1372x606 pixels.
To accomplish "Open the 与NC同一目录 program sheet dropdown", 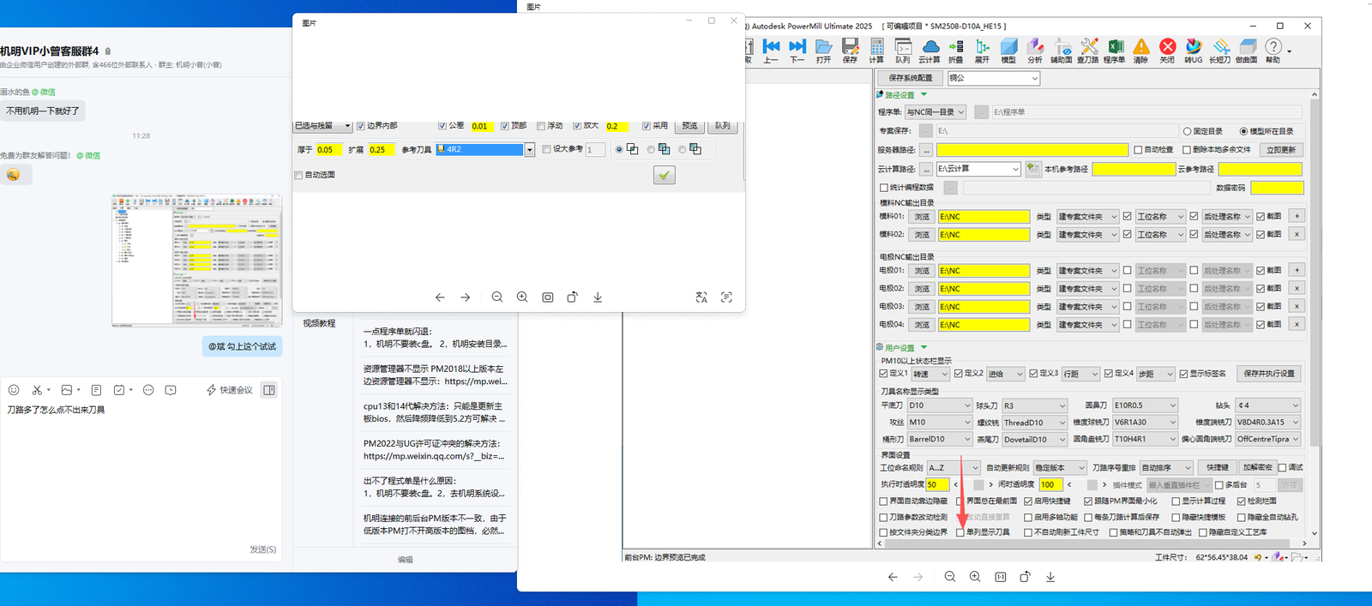I will click(936, 112).
